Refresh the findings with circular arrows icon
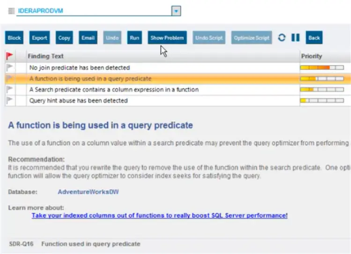 (282, 38)
